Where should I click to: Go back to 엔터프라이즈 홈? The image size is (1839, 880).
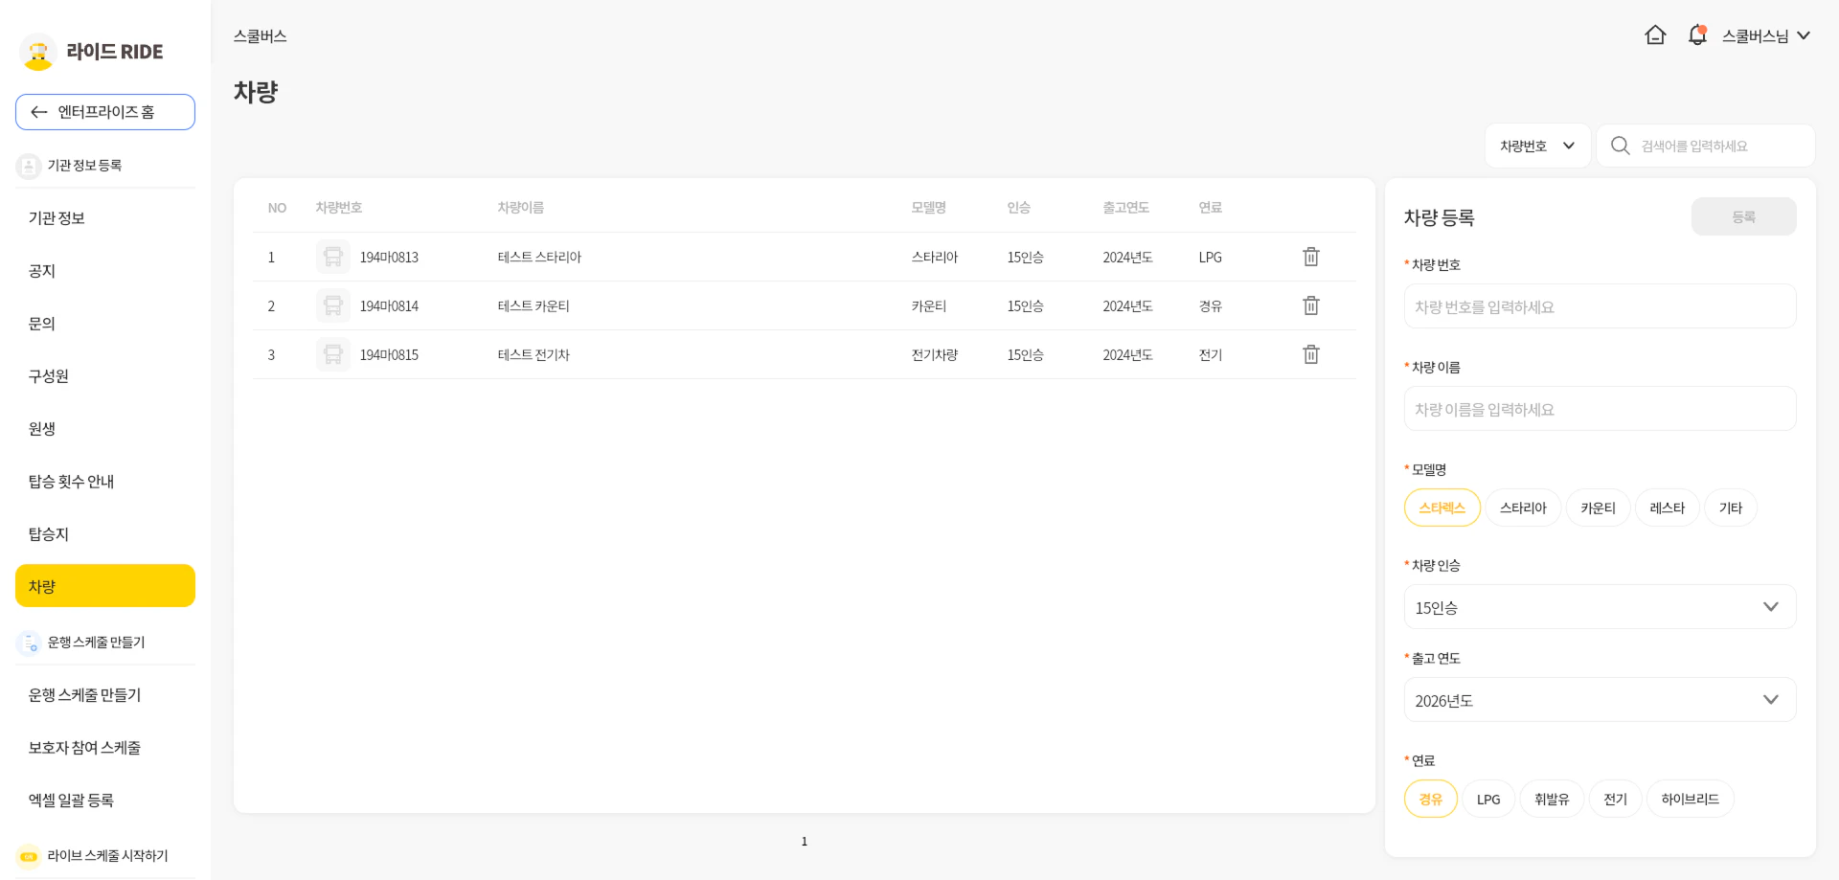tap(105, 112)
